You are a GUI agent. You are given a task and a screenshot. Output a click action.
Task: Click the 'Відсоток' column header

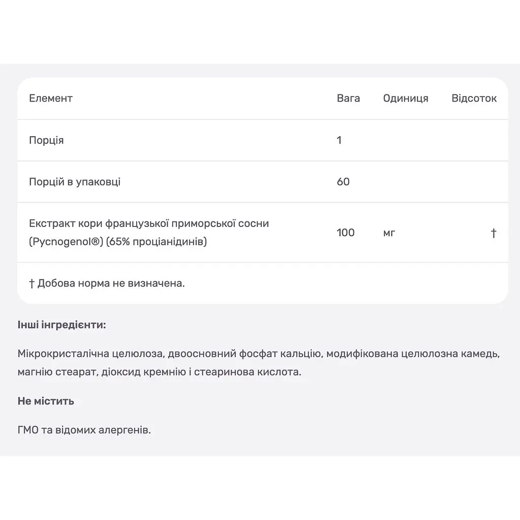click(474, 98)
